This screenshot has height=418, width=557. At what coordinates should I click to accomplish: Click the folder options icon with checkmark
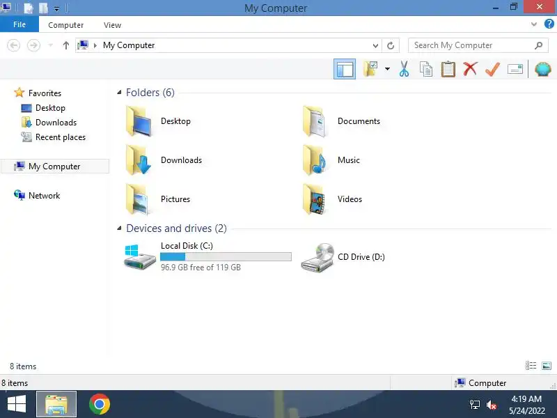[x=370, y=69]
